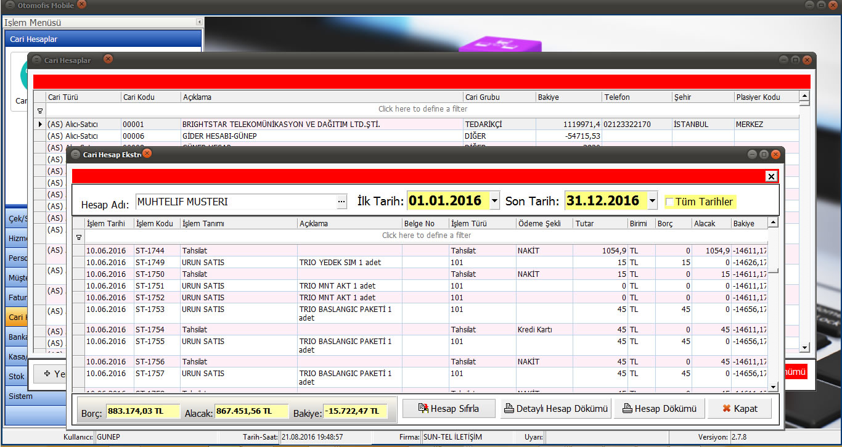The height and width of the screenshot is (447, 842).
Task: Click the '...' browse button beside Hesap Adı
Action: 341,201
